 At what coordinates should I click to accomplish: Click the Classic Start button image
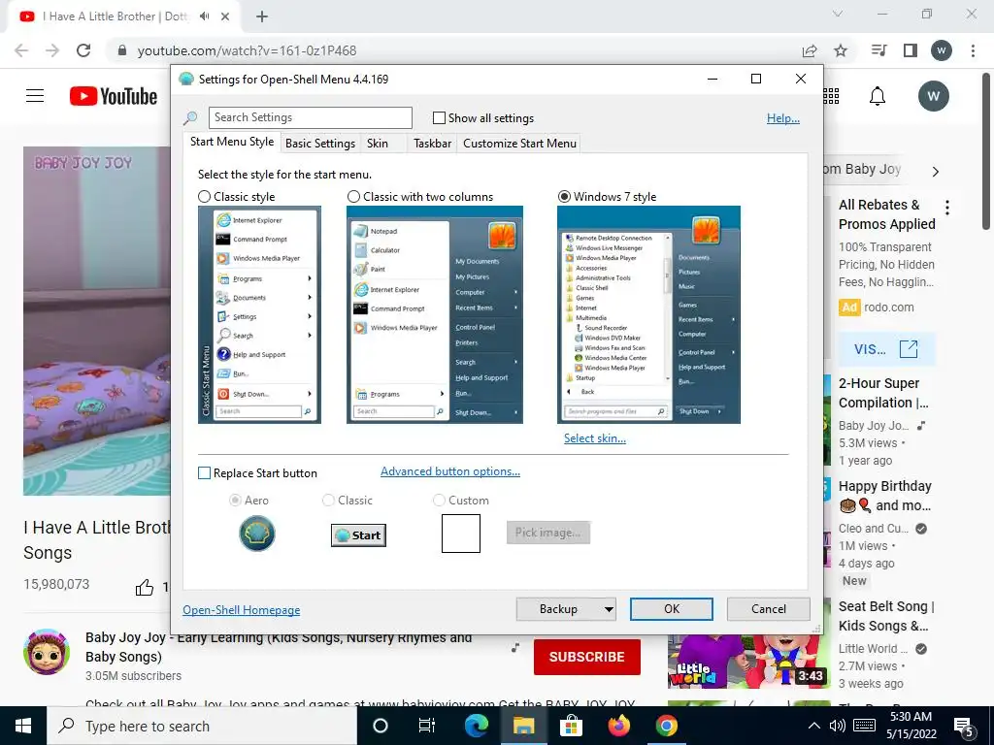point(358,535)
